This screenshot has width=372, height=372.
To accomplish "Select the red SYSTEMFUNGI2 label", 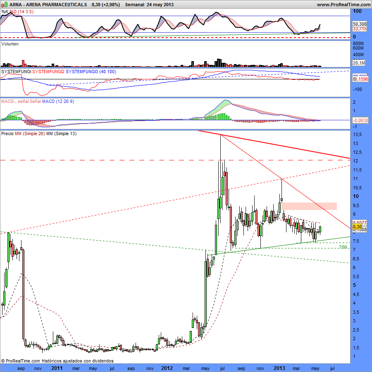I will (48, 72).
